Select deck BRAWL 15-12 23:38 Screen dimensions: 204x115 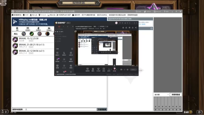[33, 40]
